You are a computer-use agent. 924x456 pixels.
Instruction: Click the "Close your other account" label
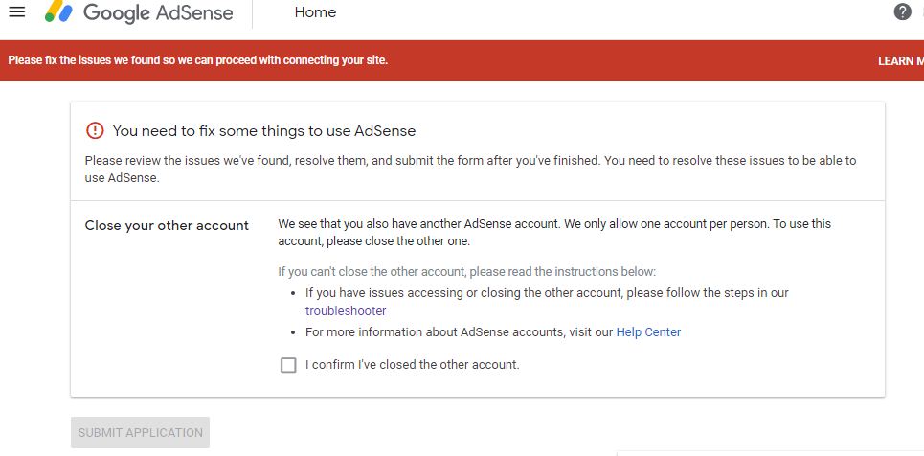pyautogui.click(x=167, y=226)
